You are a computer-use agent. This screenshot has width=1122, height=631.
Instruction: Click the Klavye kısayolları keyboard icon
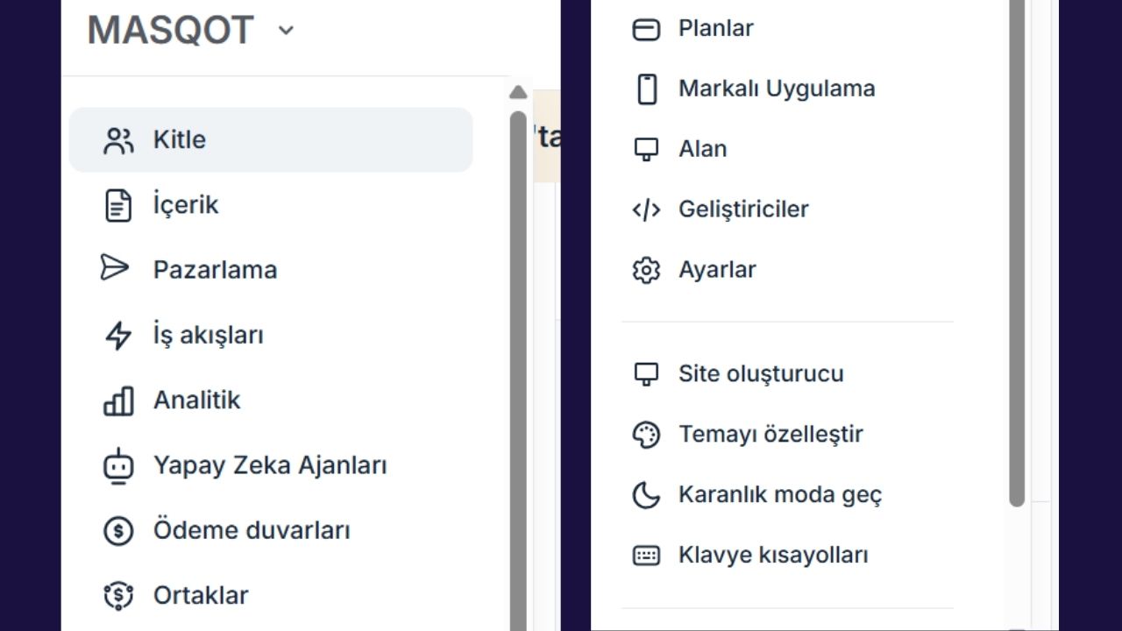click(646, 555)
